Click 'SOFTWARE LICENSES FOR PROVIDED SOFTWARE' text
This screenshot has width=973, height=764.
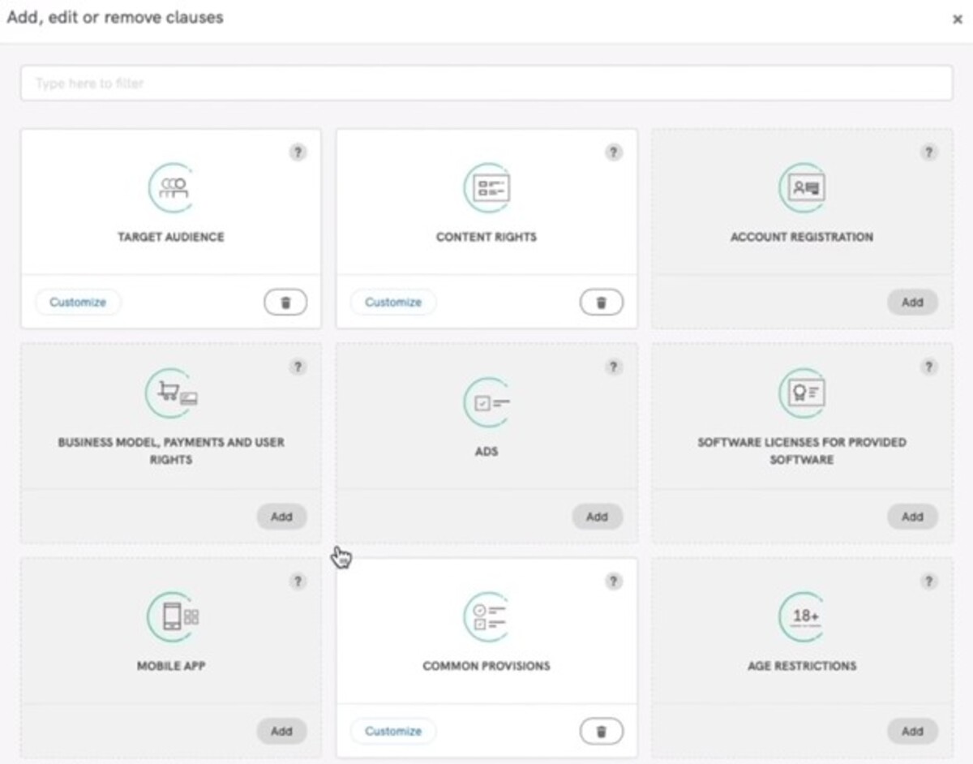[802, 451]
